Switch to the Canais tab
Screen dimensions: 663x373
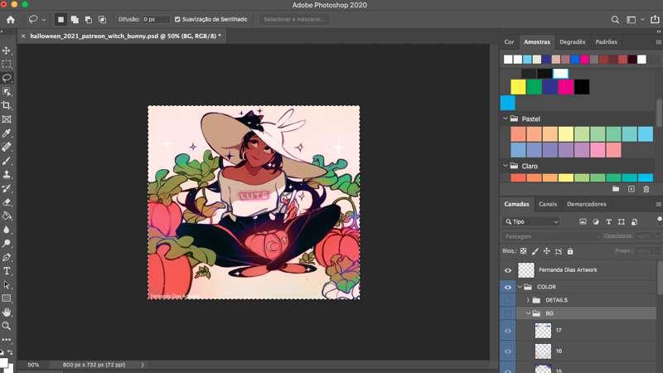(548, 204)
